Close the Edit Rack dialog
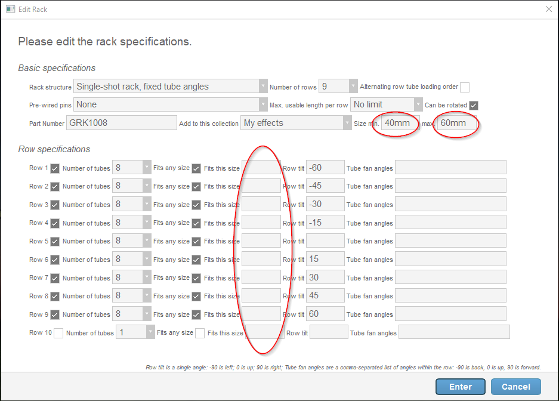 (x=548, y=9)
